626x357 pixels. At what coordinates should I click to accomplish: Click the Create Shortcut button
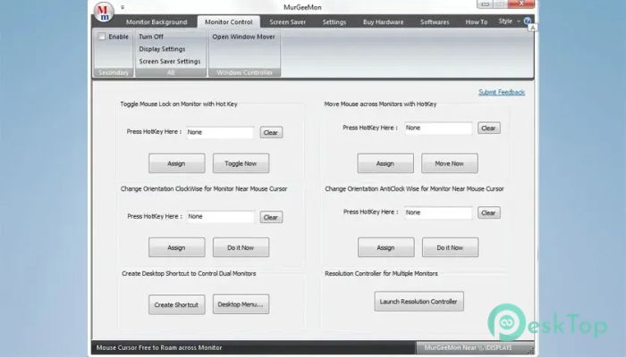click(x=176, y=305)
